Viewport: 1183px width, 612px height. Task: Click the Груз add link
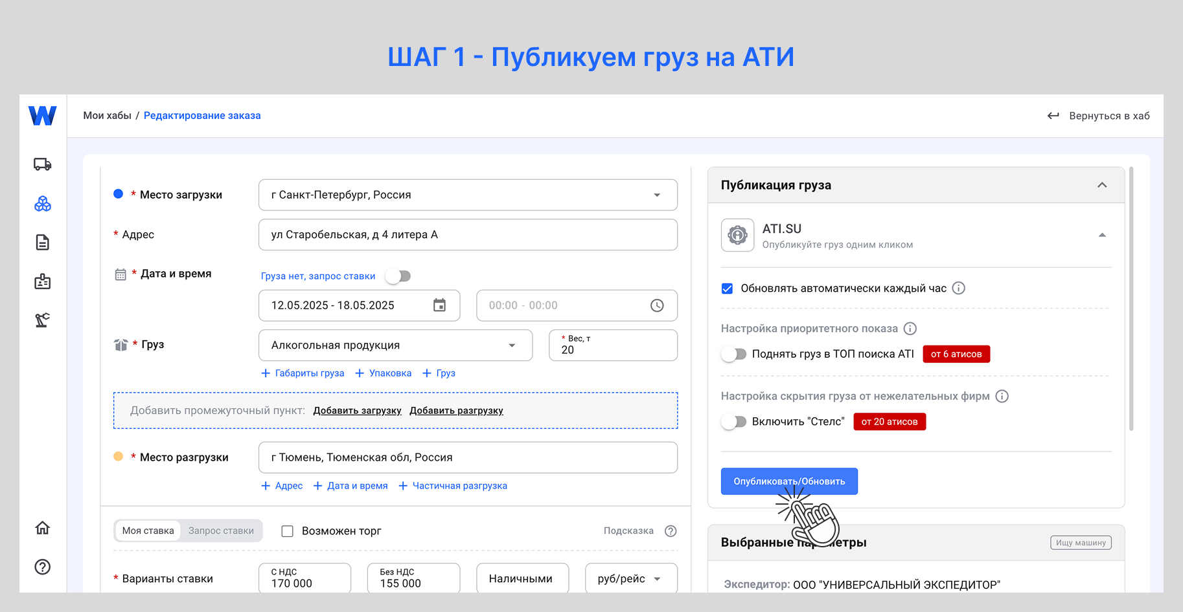439,373
